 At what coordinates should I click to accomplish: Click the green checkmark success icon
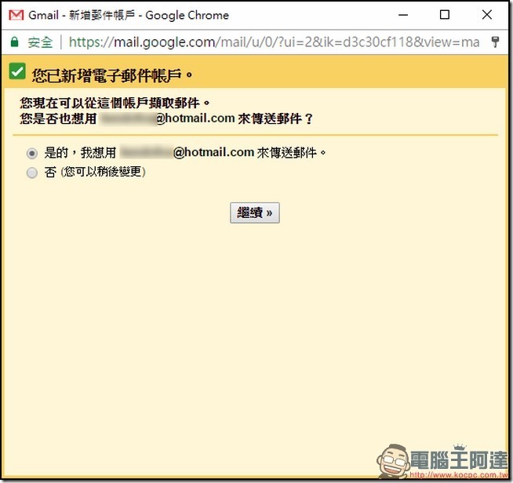[17, 71]
